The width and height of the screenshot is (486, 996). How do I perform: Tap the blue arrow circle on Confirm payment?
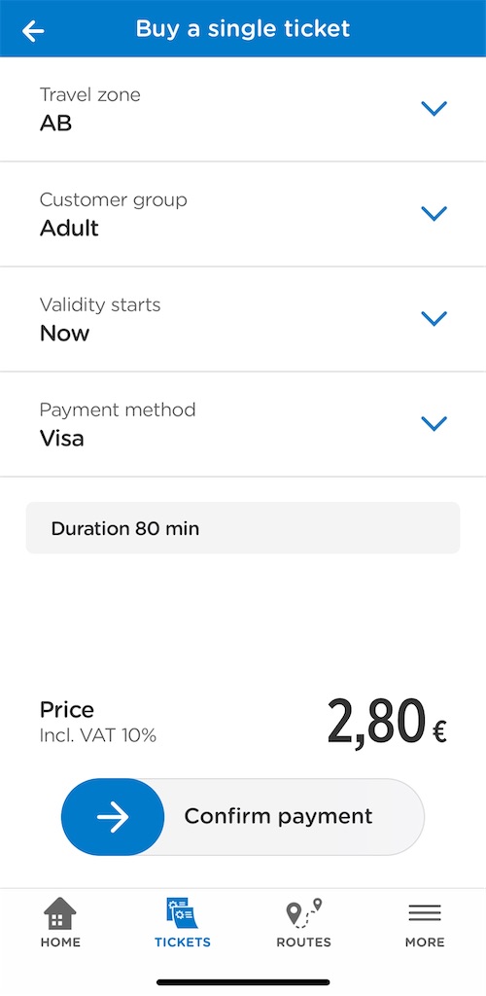coord(113,817)
